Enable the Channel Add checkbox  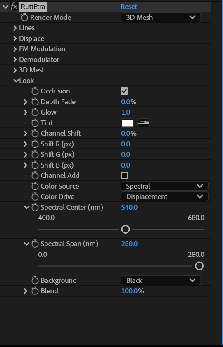[x=124, y=175]
